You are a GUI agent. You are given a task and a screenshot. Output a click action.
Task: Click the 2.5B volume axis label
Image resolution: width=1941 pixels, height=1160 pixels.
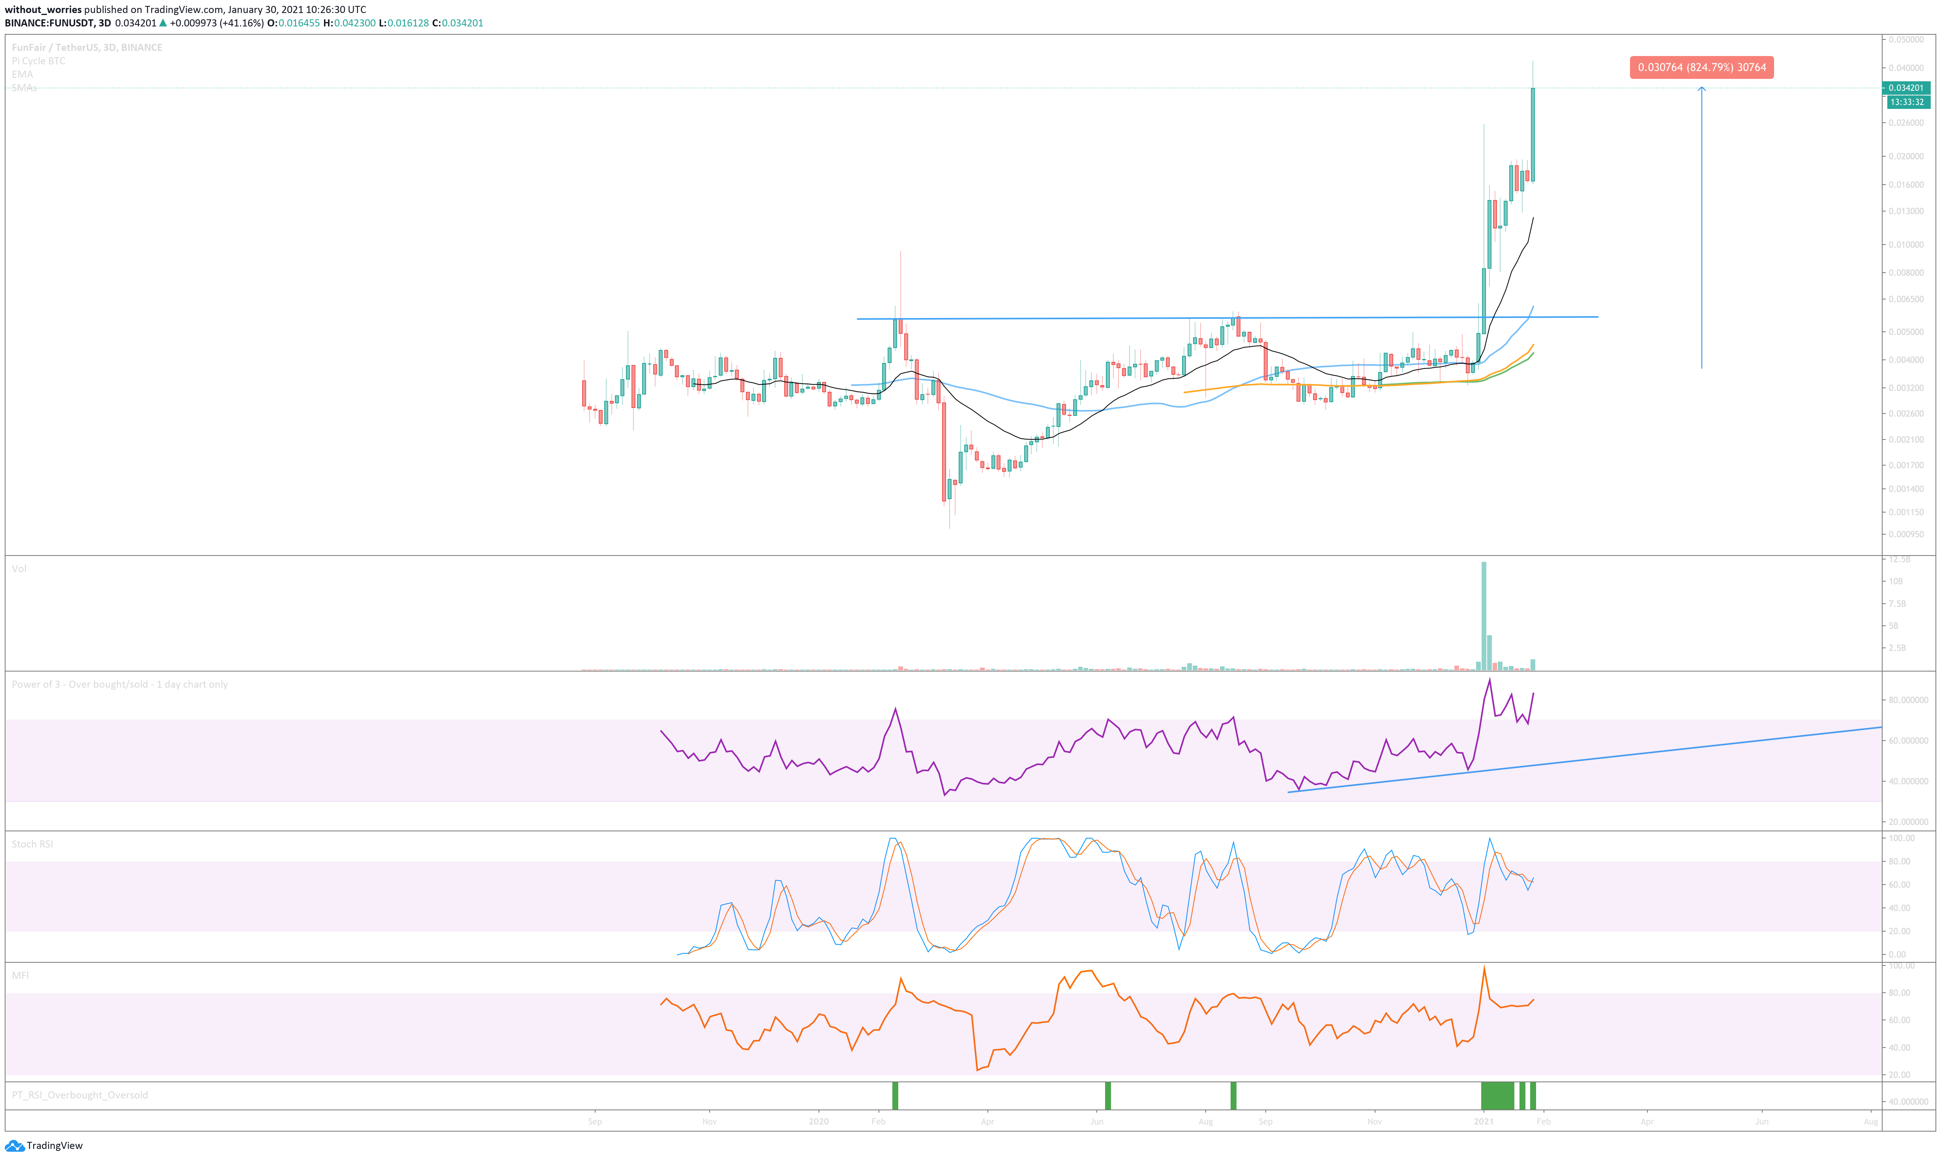[1897, 648]
